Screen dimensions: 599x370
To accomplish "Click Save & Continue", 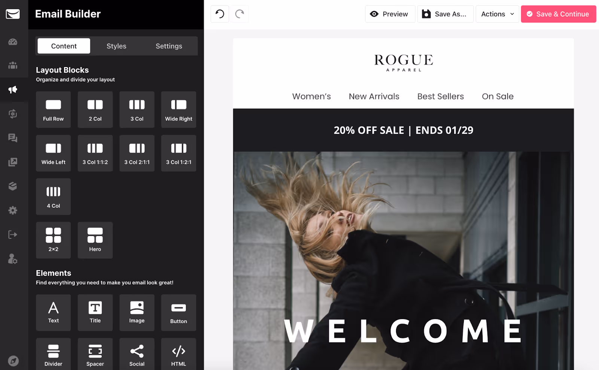I will [559, 14].
